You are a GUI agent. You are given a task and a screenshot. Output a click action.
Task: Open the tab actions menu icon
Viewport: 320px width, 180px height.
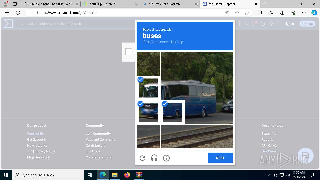pyautogui.click(x=15, y=4)
